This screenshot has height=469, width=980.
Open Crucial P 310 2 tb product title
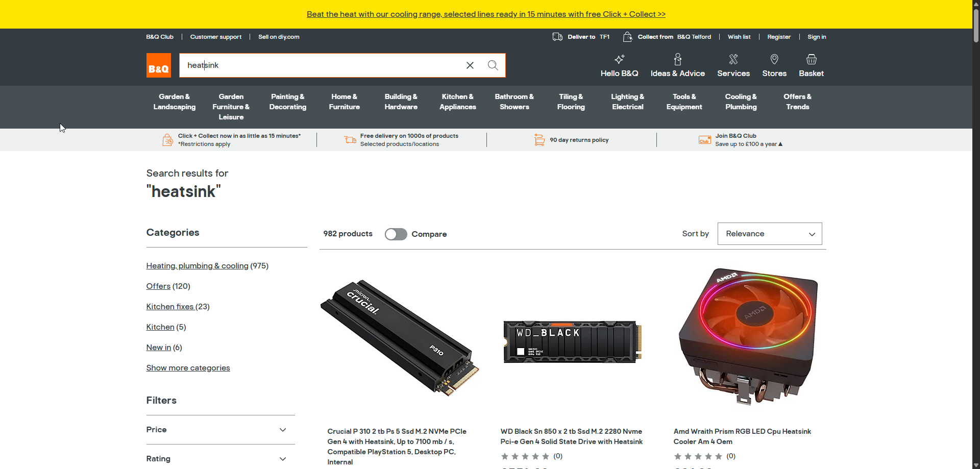click(x=397, y=447)
